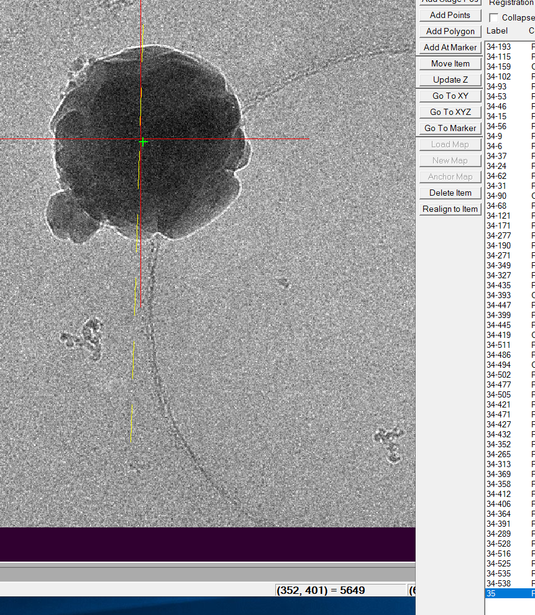Select navigator item 34-115
Image resolution: width=535 pixels, height=615 pixels.
coord(510,57)
